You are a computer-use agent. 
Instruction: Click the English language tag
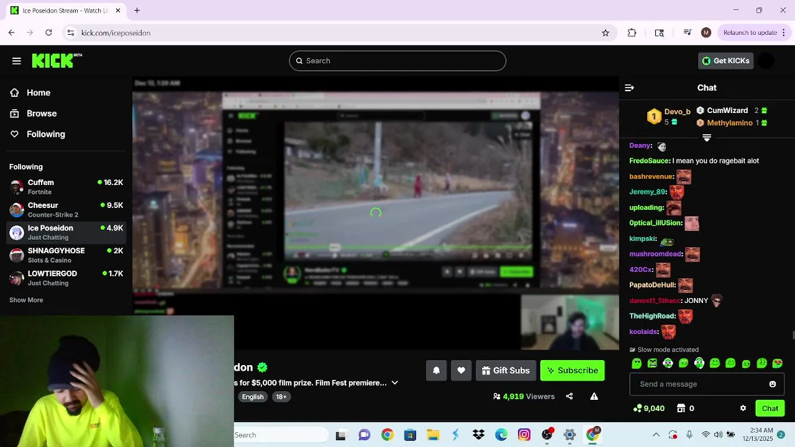pos(253,397)
